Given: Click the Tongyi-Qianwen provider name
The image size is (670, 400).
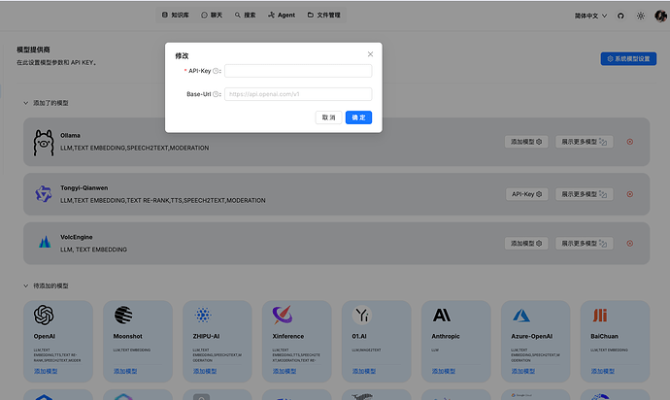Looking at the screenshot, I should click(84, 187).
